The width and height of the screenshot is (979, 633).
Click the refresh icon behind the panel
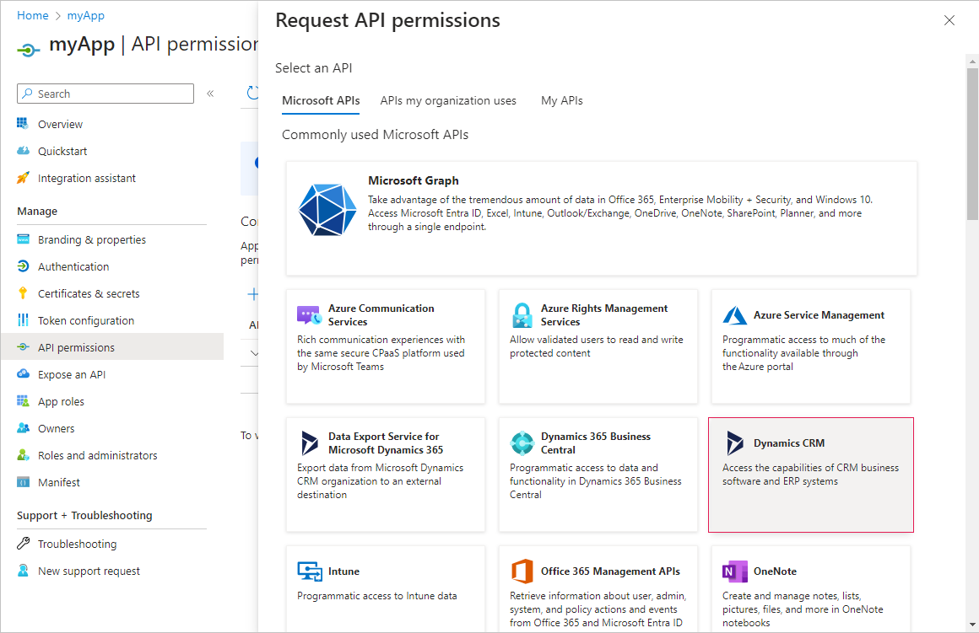pos(252,93)
